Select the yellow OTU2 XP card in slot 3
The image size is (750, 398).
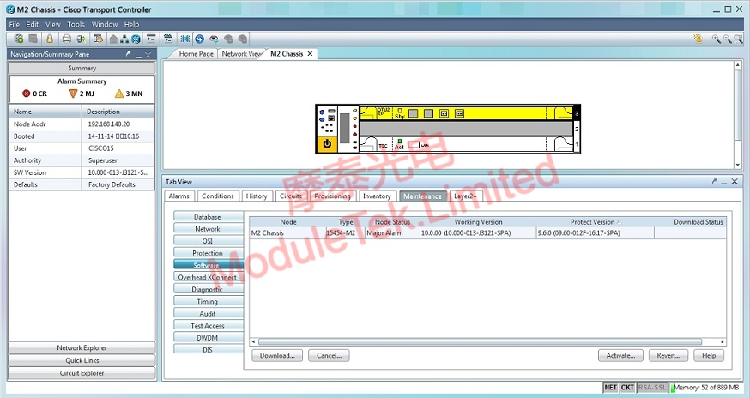[466, 113]
